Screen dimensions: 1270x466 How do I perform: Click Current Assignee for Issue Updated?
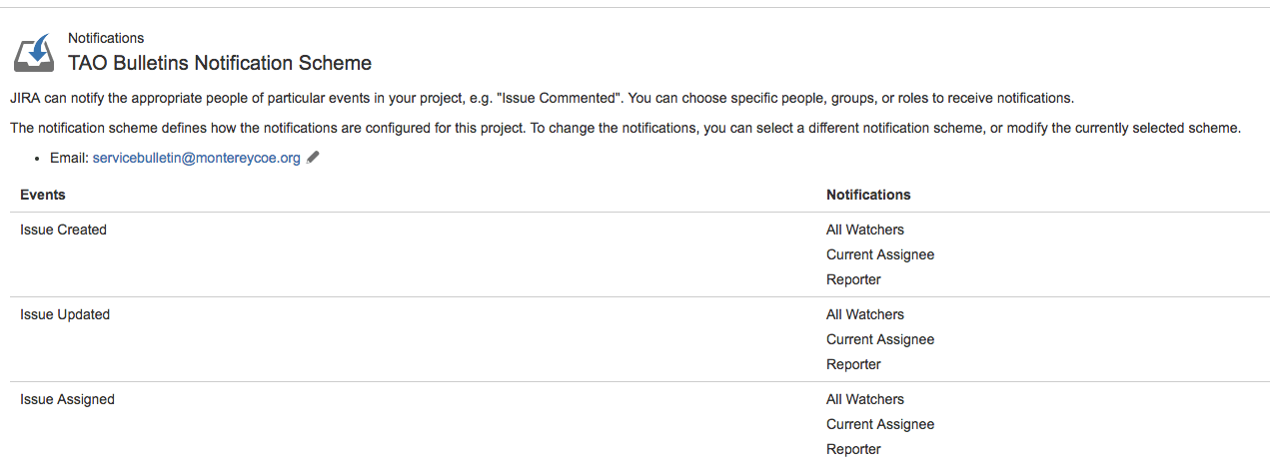[x=880, y=339]
